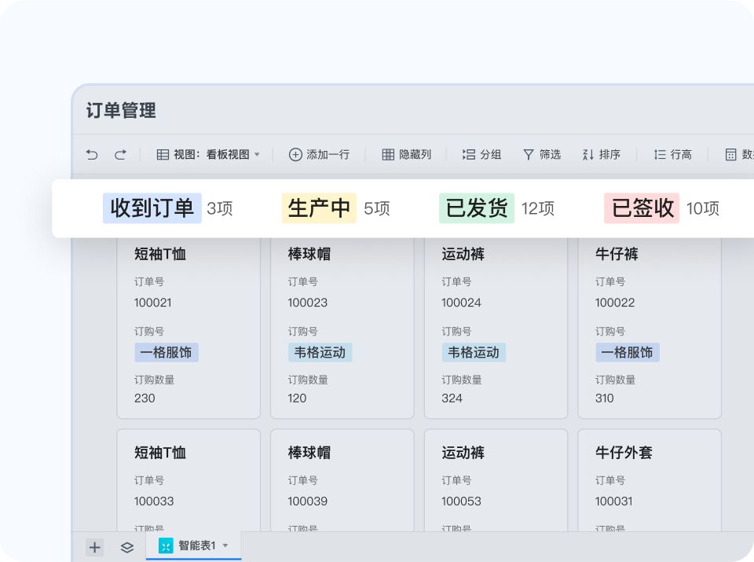Image resolution: width=754 pixels, height=562 pixels.
Task: Select the 收到订单 kanban column label
Action: tap(152, 208)
